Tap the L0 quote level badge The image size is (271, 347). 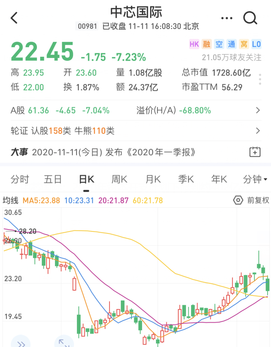[256, 44]
